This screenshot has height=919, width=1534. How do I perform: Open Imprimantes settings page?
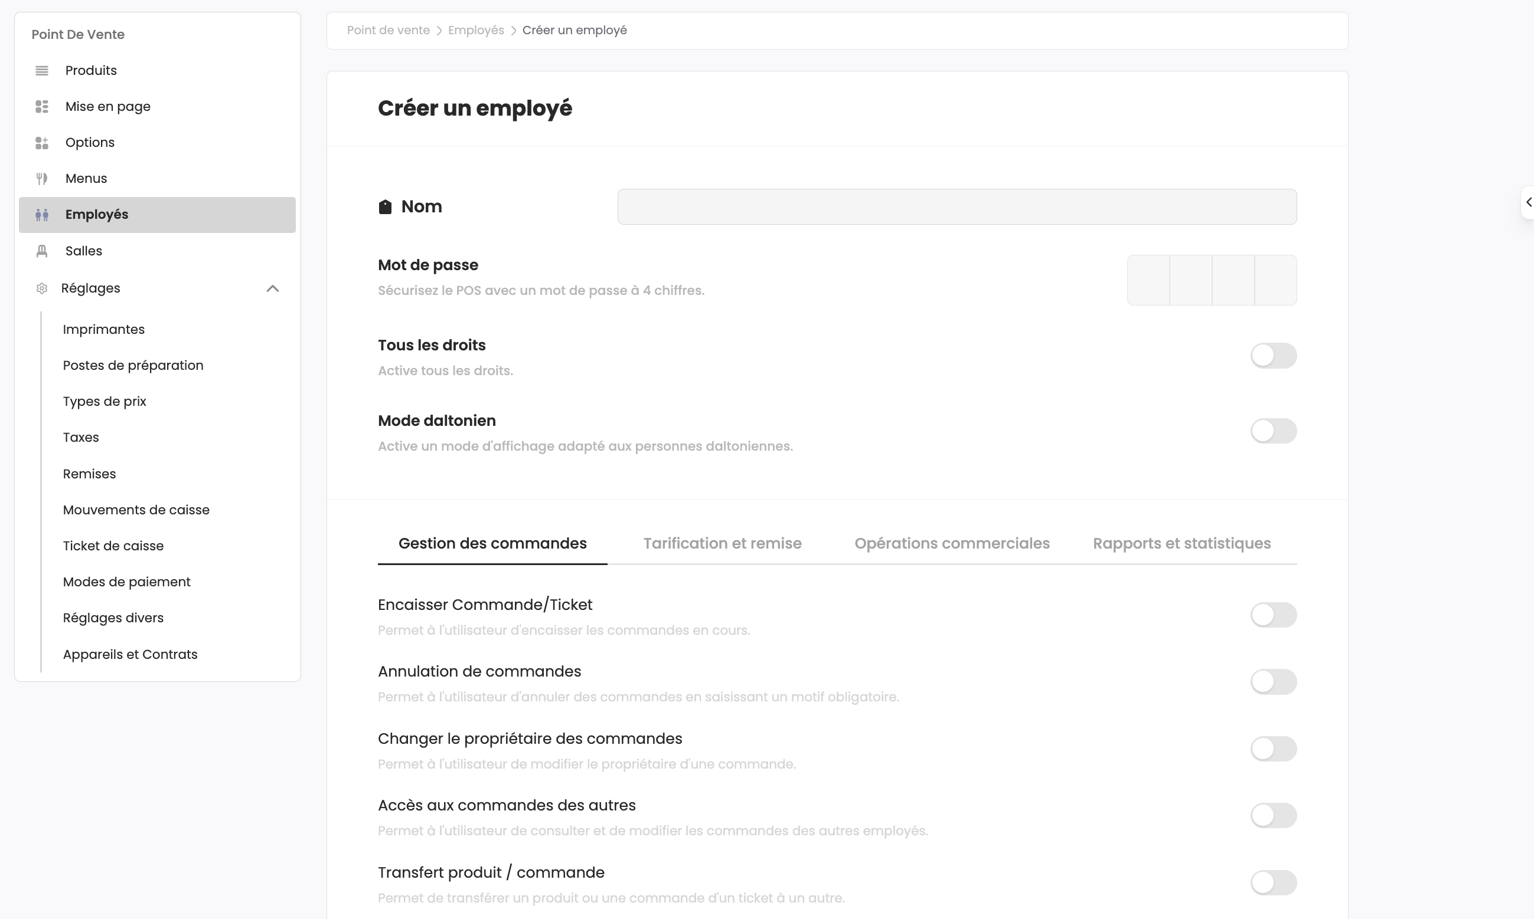pos(103,330)
